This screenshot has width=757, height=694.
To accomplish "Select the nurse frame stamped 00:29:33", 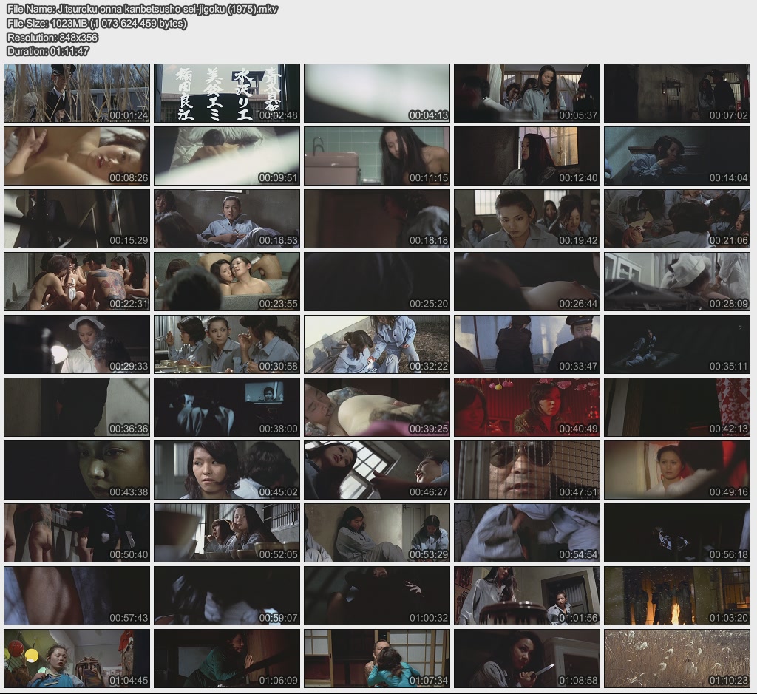I will point(77,344).
